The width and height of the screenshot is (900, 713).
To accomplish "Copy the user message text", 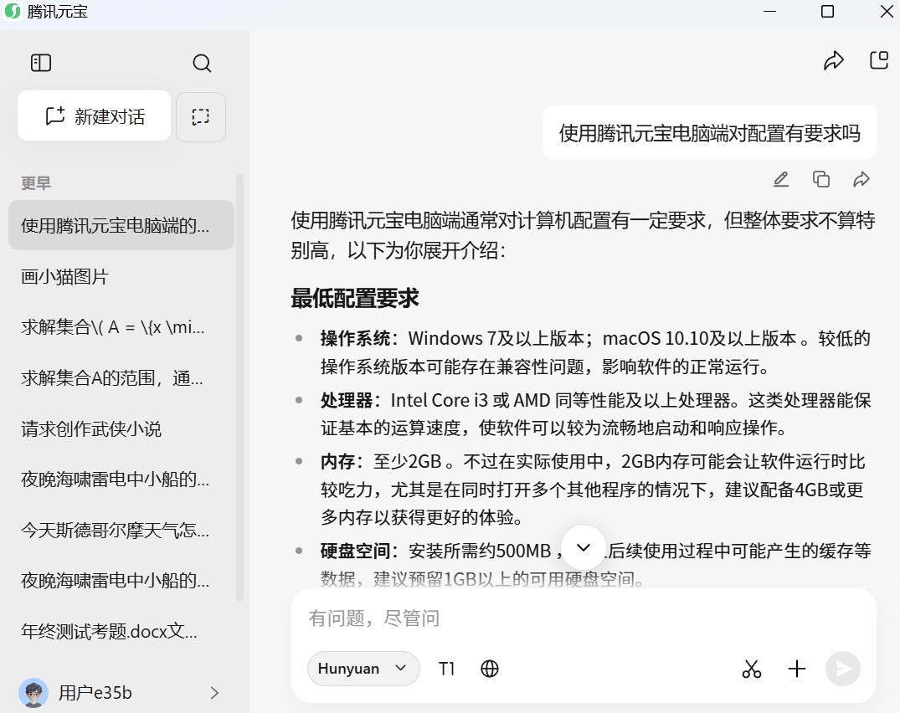I will point(821,179).
